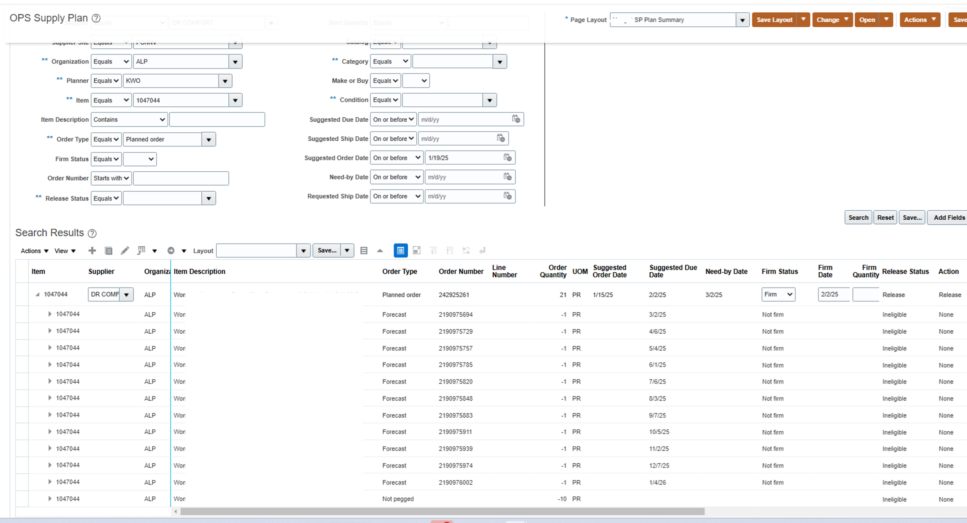Click the circled arrow drill-to icon
The width and height of the screenshot is (967, 523).
171,250
